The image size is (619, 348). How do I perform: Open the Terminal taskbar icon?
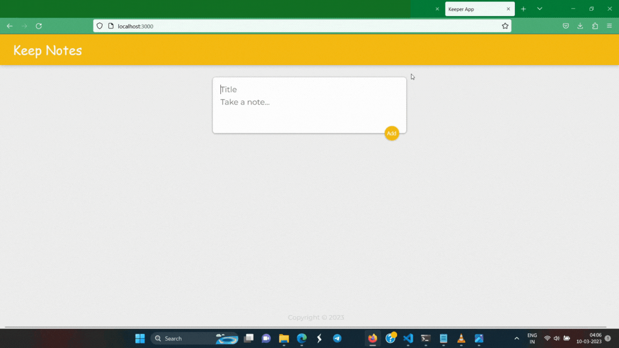[x=426, y=338]
